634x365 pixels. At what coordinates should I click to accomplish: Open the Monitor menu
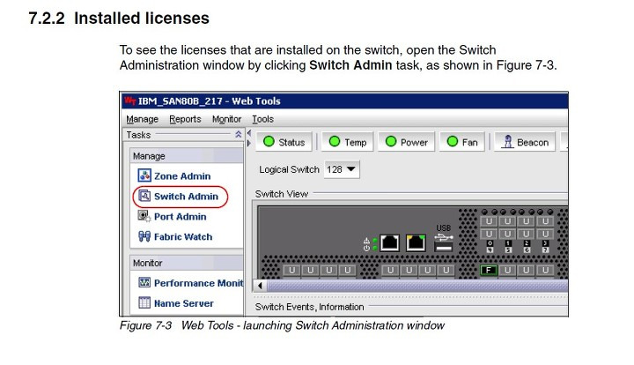[226, 119]
